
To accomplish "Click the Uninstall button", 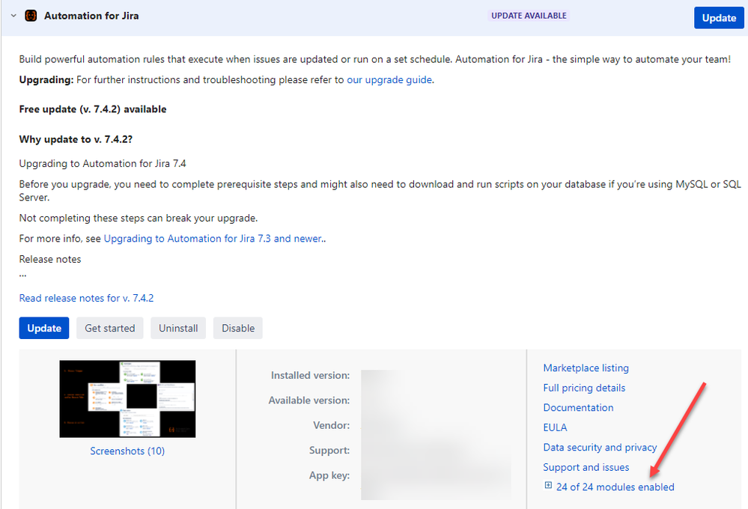I will pos(178,328).
